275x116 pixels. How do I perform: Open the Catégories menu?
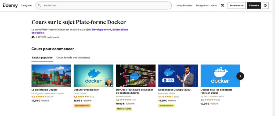26,5
